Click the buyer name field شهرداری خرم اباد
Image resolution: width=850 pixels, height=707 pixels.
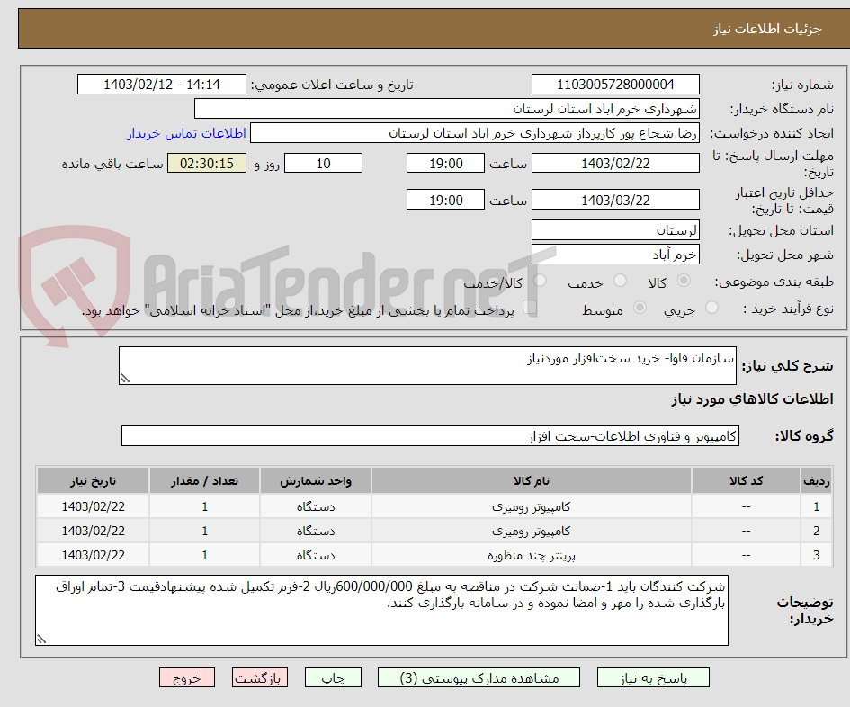pyautogui.click(x=447, y=109)
